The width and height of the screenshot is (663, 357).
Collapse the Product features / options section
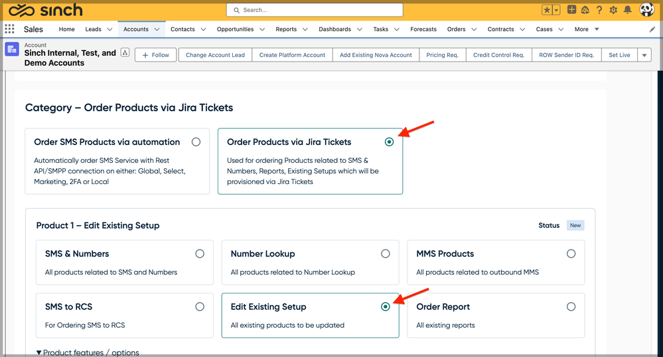pos(88,352)
